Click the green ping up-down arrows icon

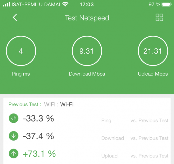point(14,118)
